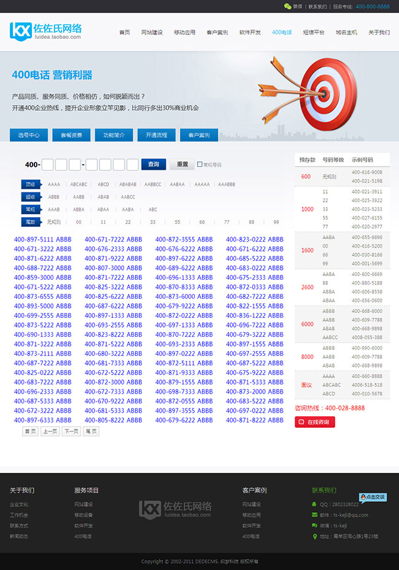The height and width of the screenshot is (570, 399).
Task: Click the QQ icon in footer contact
Action: tap(315, 504)
